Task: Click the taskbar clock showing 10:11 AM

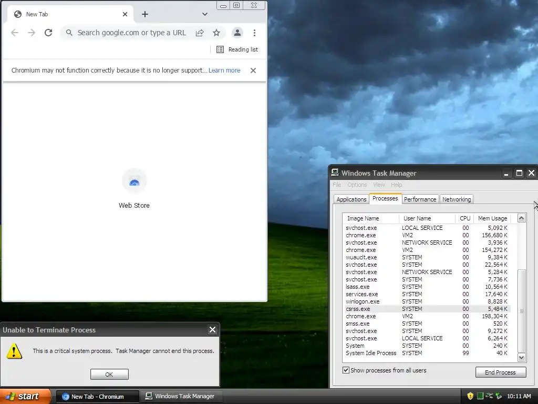Action: [519, 396]
